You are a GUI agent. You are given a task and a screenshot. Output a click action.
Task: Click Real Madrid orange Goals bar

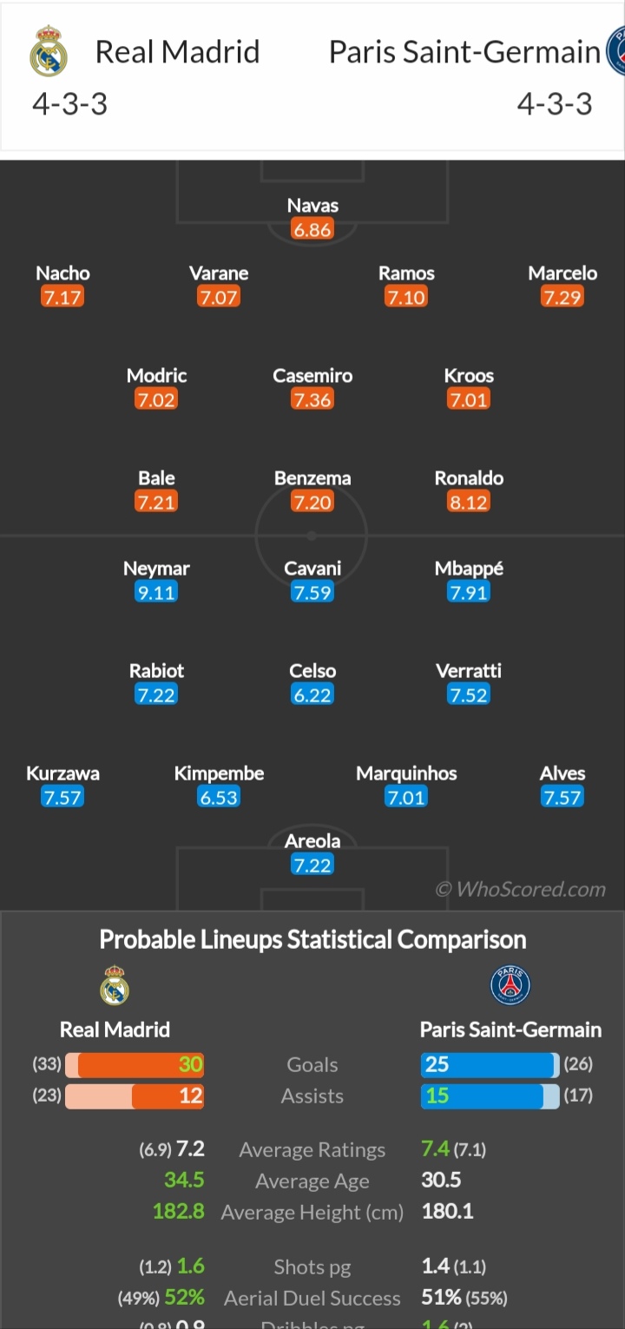tap(135, 1065)
